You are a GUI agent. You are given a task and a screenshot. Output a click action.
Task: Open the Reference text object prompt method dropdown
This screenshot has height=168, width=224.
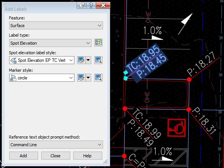click(x=56, y=145)
